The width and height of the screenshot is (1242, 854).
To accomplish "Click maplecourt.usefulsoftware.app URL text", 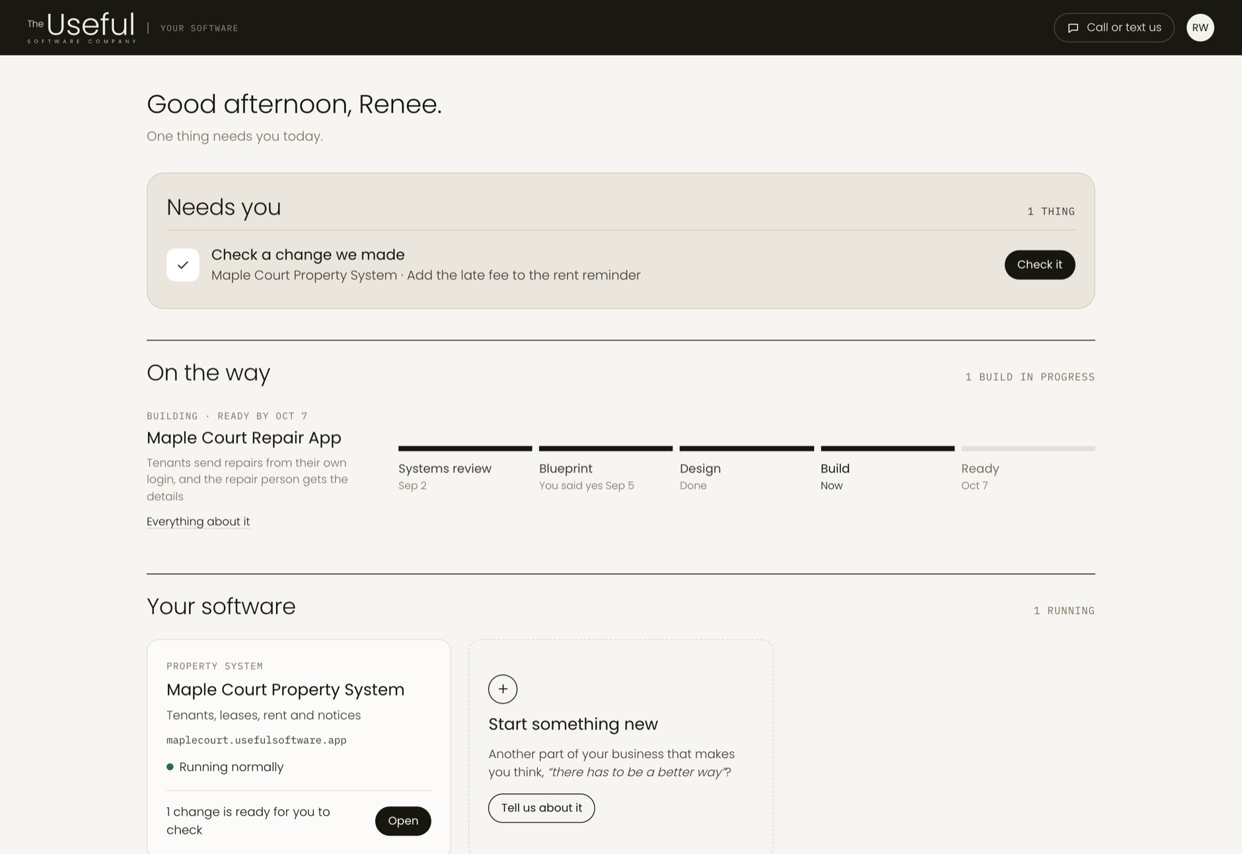I will tap(256, 740).
